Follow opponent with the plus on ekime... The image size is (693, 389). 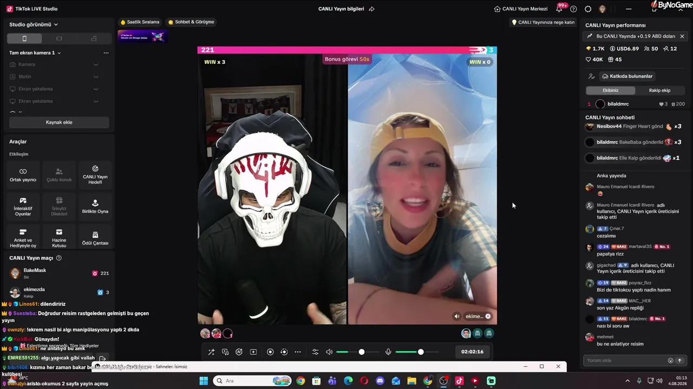pos(488,316)
